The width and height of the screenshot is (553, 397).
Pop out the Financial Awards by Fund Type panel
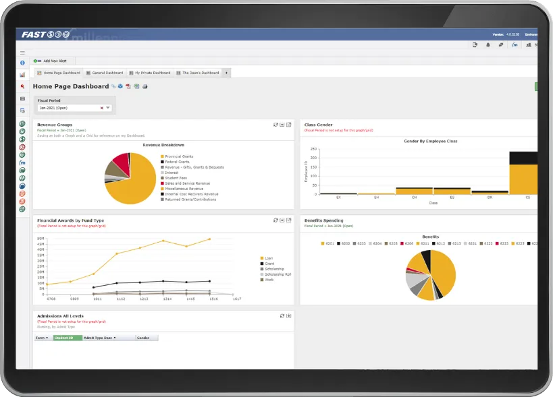289,220
